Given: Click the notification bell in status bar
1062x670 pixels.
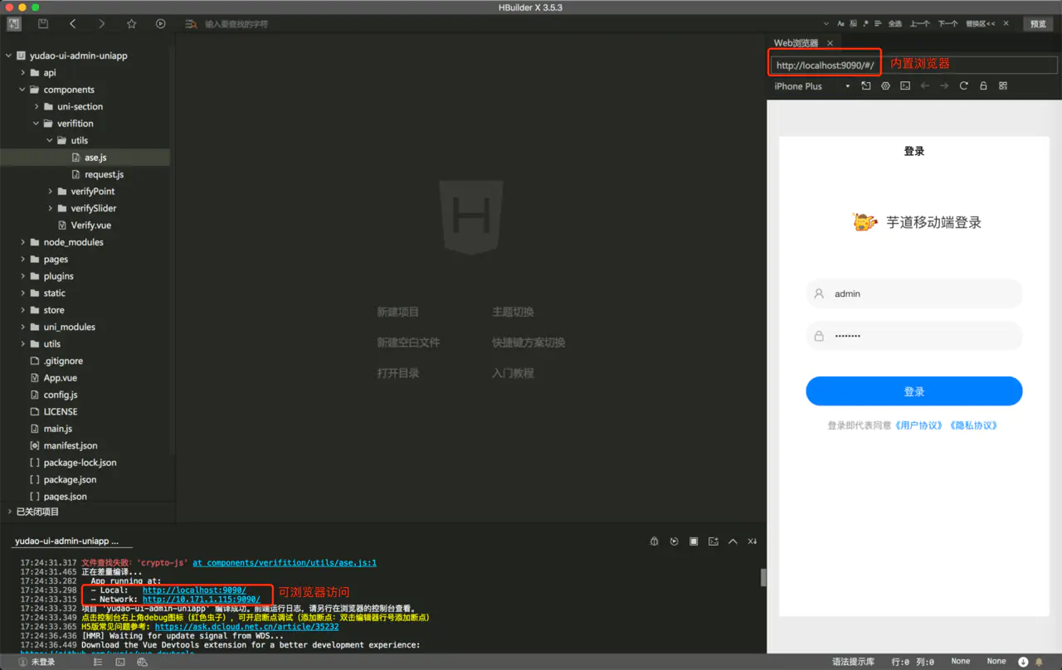Looking at the screenshot, I should pyautogui.click(x=1039, y=662).
